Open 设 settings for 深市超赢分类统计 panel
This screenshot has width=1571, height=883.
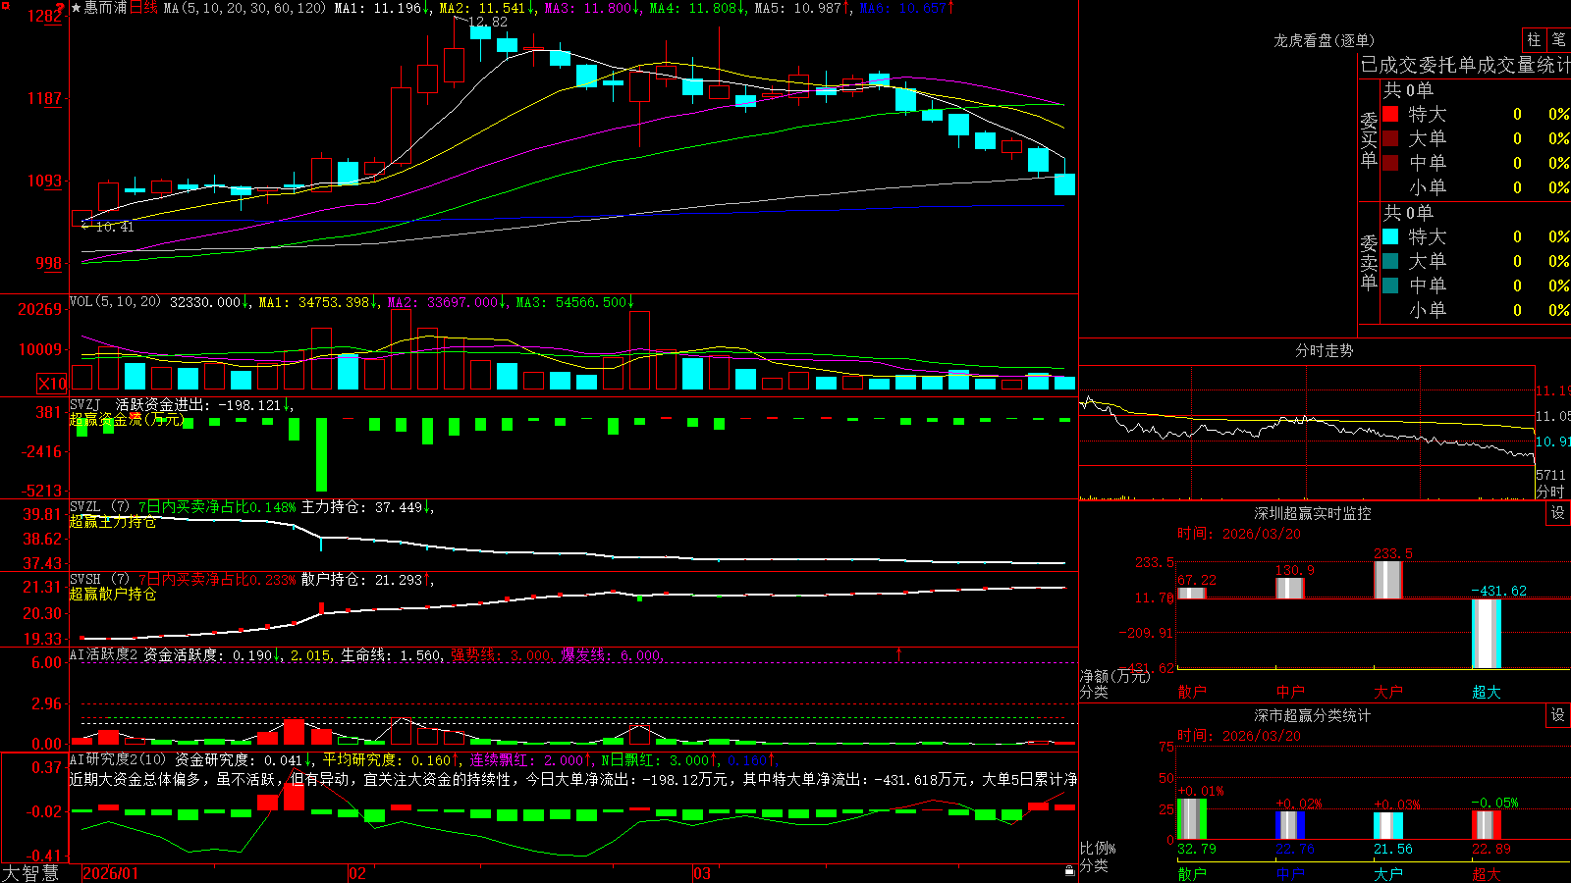1558,715
